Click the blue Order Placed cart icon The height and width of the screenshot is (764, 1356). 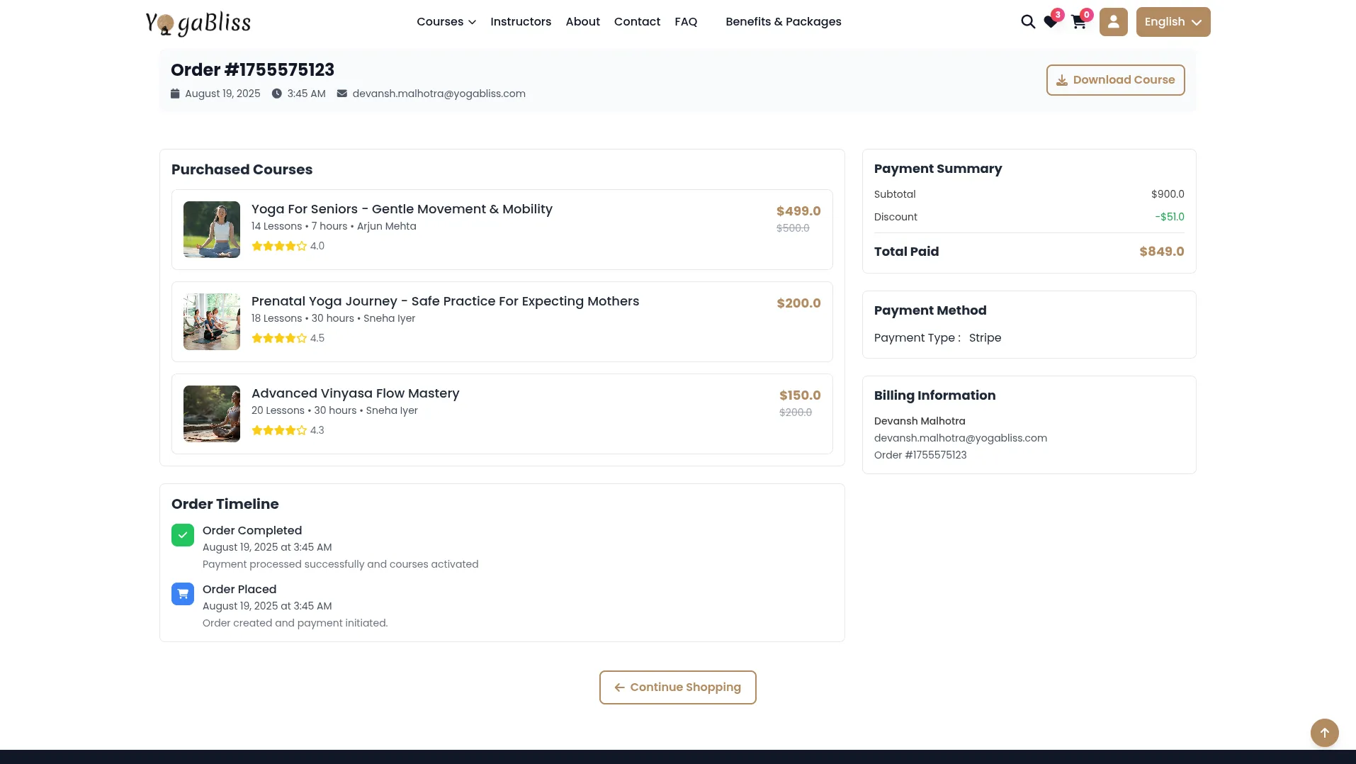click(183, 594)
